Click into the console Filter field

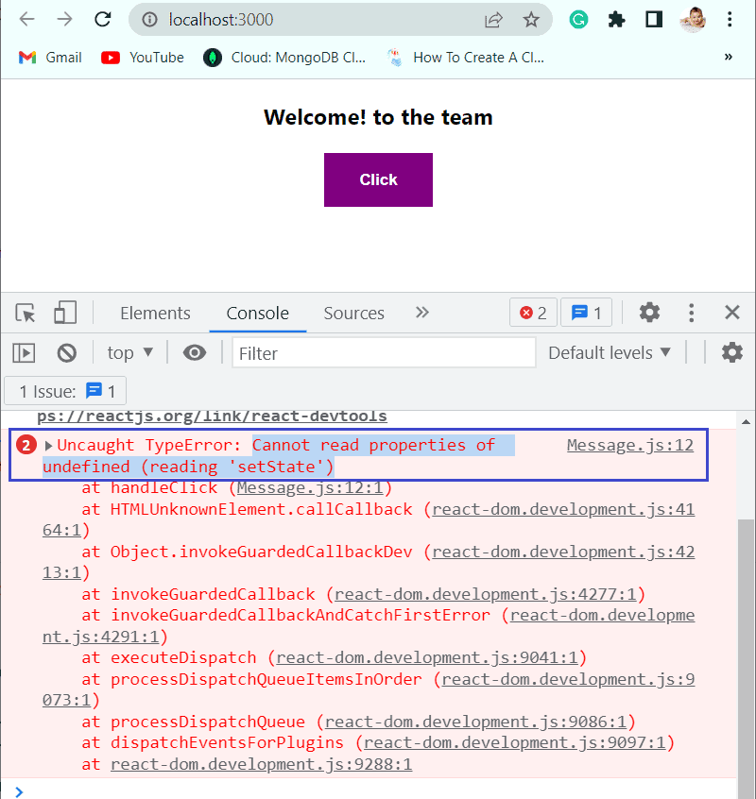tap(383, 352)
